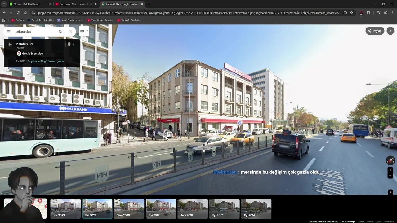This screenshot has width=397, height=223.
Task: Click the search magnifier icon in Maps
Action: (60, 32)
